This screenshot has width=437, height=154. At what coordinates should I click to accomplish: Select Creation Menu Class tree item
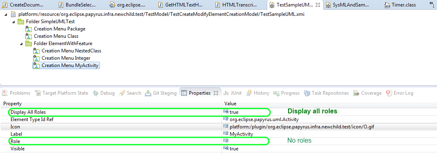56,36
